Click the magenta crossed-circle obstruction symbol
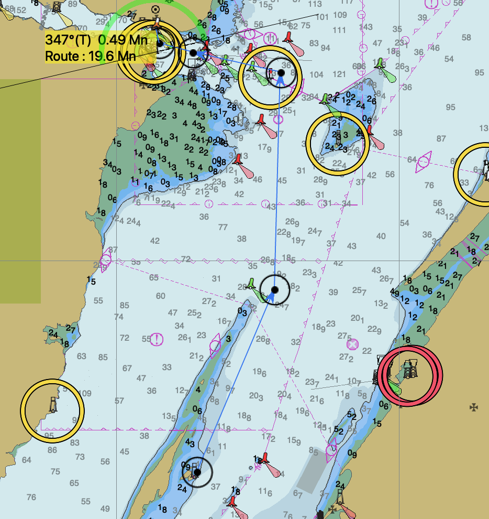Viewport: 489px width, 519px height. click(x=353, y=344)
